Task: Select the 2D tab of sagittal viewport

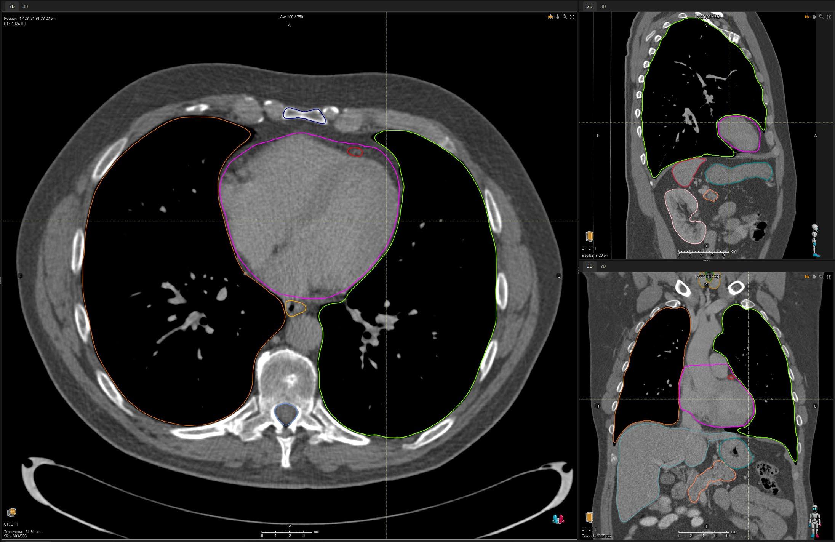Action: [590, 6]
